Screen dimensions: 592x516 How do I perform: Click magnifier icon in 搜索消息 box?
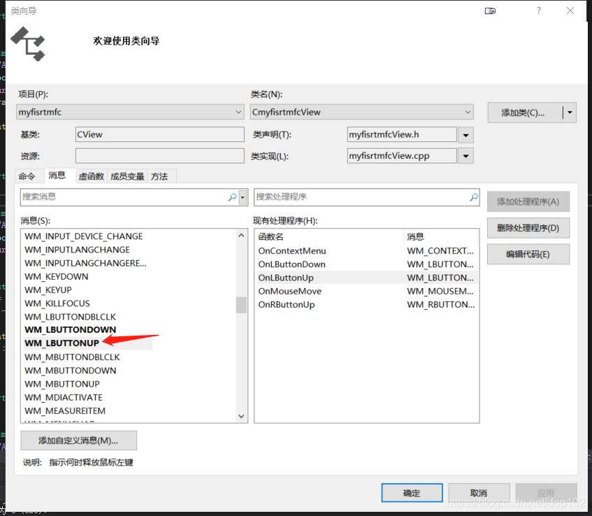click(x=232, y=196)
